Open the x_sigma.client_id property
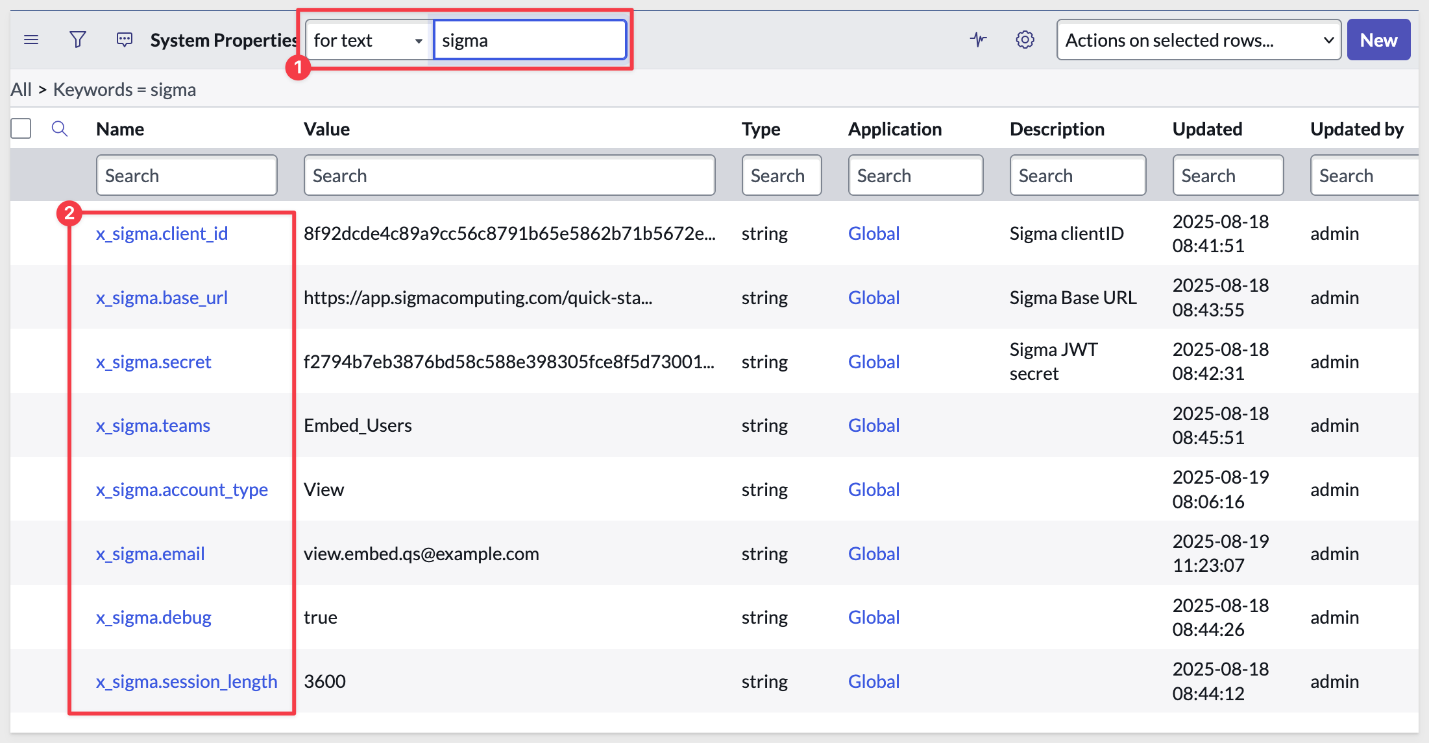This screenshot has height=743, width=1429. coord(162,233)
